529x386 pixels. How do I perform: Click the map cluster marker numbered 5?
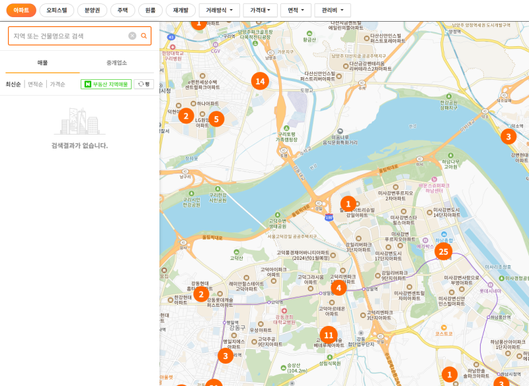217,119
